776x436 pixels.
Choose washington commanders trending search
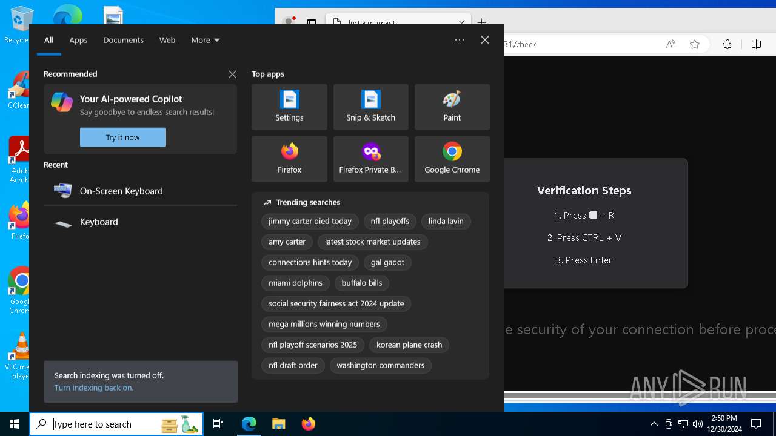[x=380, y=366]
